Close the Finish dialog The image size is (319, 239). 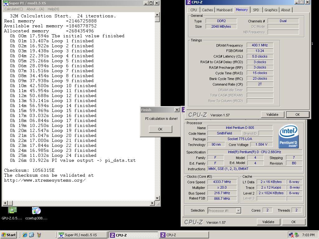point(177,110)
